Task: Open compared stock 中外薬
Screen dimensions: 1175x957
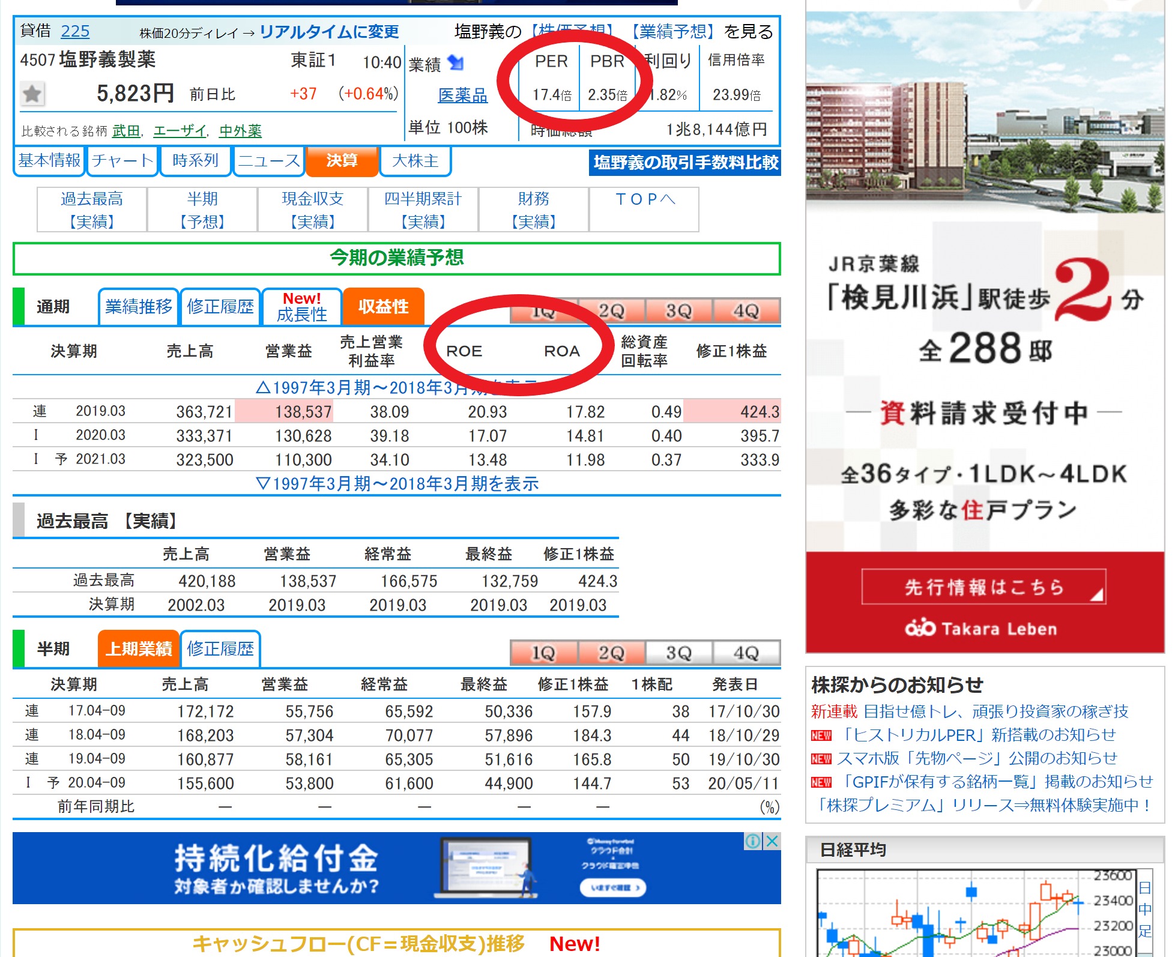Action: click(x=240, y=131)
